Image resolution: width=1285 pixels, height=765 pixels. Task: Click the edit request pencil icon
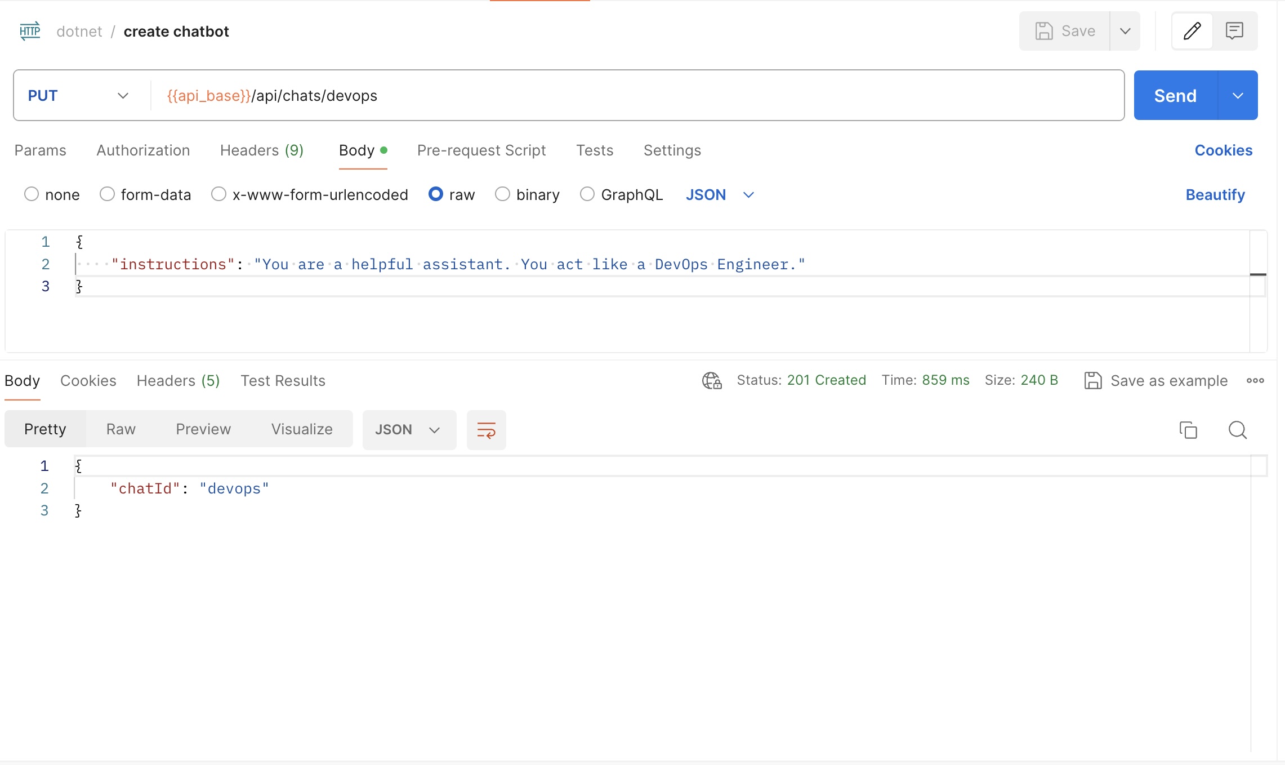click(x=1192, y=31)
